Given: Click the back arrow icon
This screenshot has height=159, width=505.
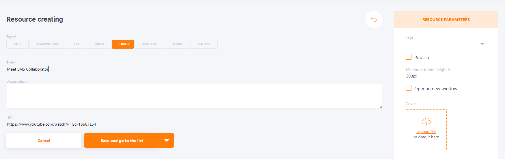Looking at the screenshot, I should coord(374,19).
